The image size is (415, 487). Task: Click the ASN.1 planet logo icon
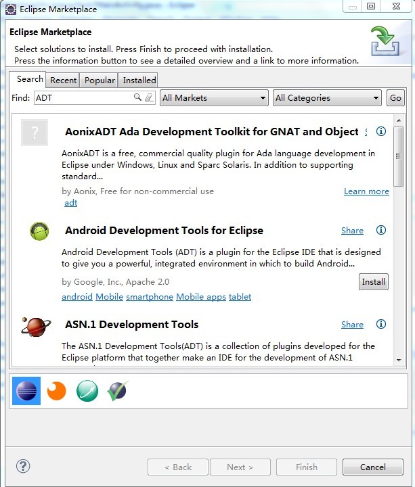[x=36, y=327]
